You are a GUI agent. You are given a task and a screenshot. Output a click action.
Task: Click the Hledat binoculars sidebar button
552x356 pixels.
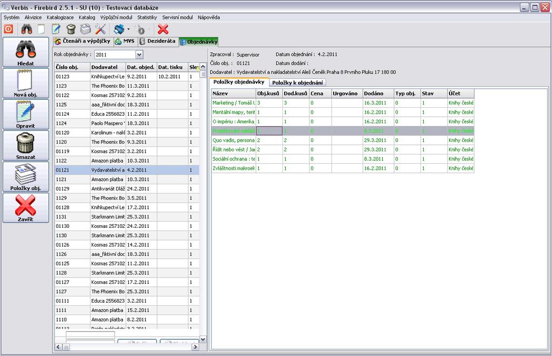pyautogui.click(x=26, y=52)
